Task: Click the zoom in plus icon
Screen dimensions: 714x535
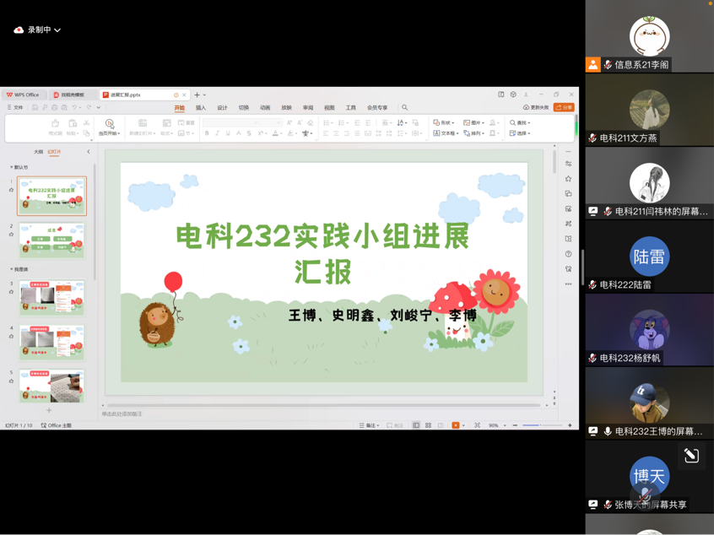Action: point(570,425)
